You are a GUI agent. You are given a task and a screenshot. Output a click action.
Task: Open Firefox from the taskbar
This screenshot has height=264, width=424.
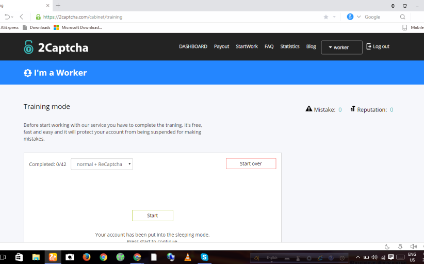pyautogui.click(x=87, y=257)
